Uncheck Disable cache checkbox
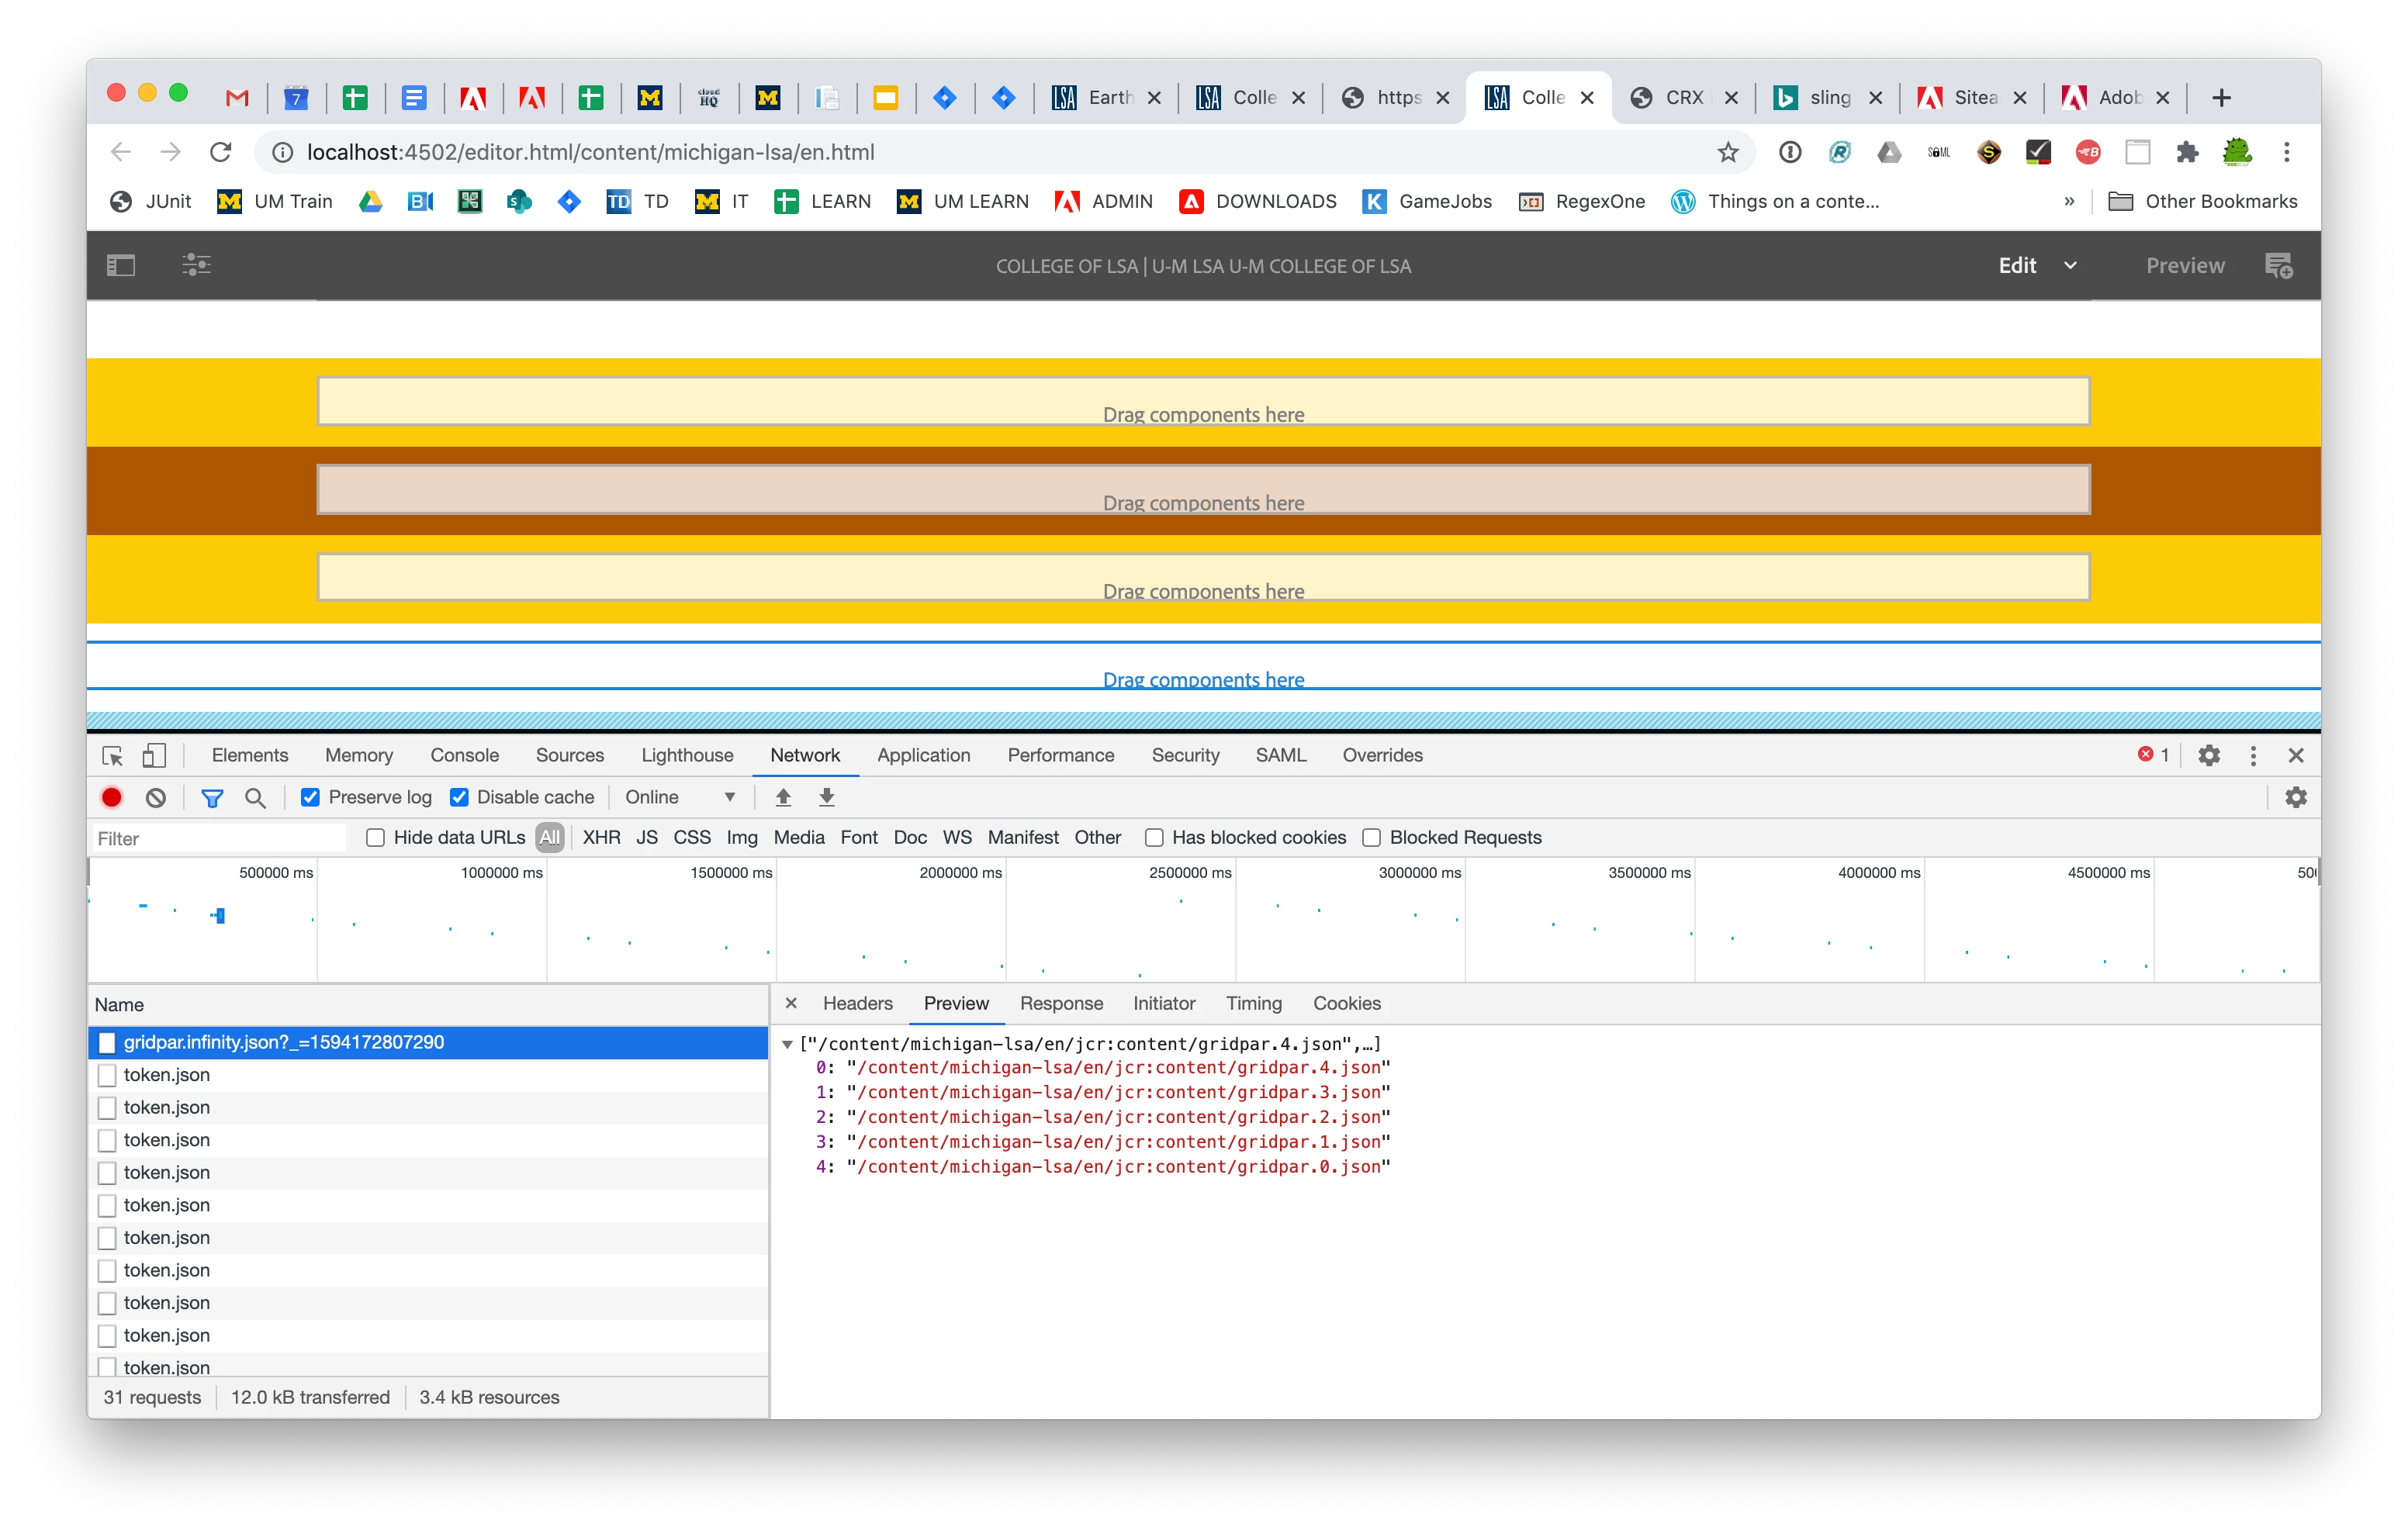The width and height of the screenshot is (2408, 1534). point(459,797)
